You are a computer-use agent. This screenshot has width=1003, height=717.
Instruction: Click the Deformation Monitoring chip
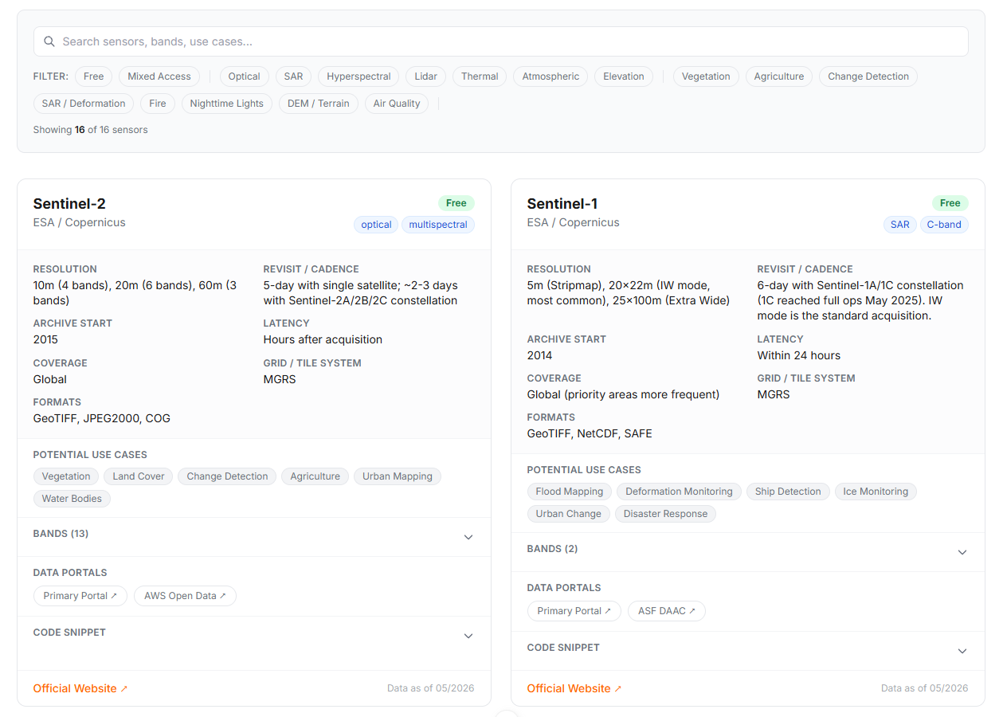[x=679, y=492]
